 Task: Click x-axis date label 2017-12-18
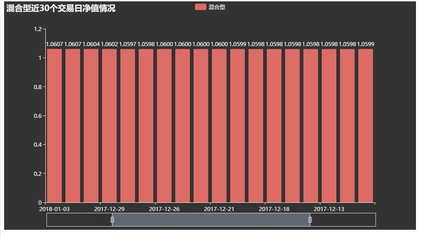click(274, 209)
